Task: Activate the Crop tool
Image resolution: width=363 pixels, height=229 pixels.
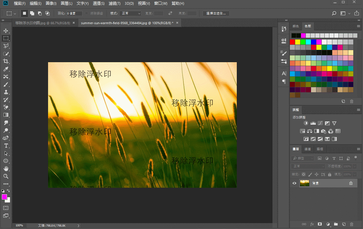Action: pyautogui.click(x=6, y=61)
